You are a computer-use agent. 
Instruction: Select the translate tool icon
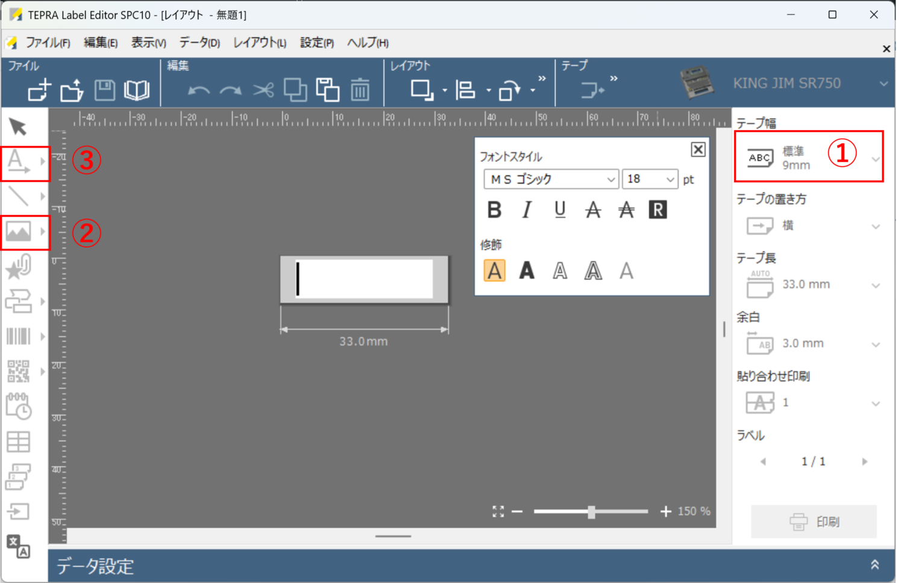pos(18,546)
